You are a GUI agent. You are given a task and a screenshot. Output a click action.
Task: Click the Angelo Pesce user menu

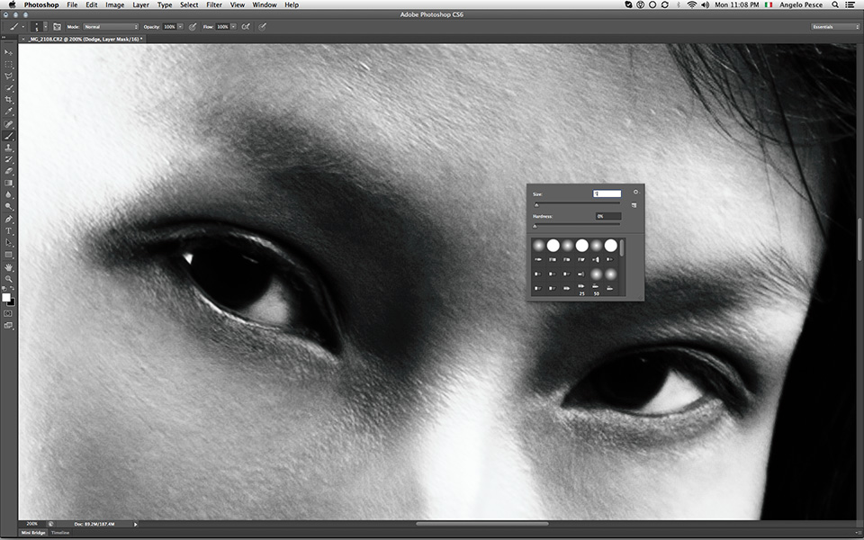[x=801, y=4]
